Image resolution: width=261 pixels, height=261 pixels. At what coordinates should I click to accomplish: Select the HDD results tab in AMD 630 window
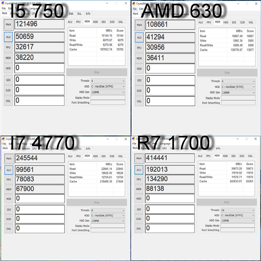[226, 23]
